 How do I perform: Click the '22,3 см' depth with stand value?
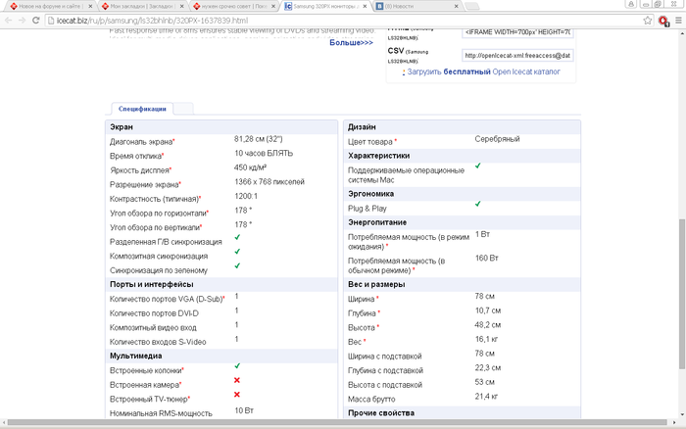[x=488, y=367]
